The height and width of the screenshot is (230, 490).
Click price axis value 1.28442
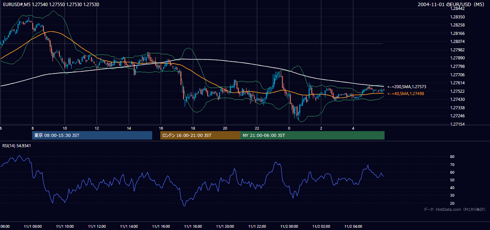point(458,8)
